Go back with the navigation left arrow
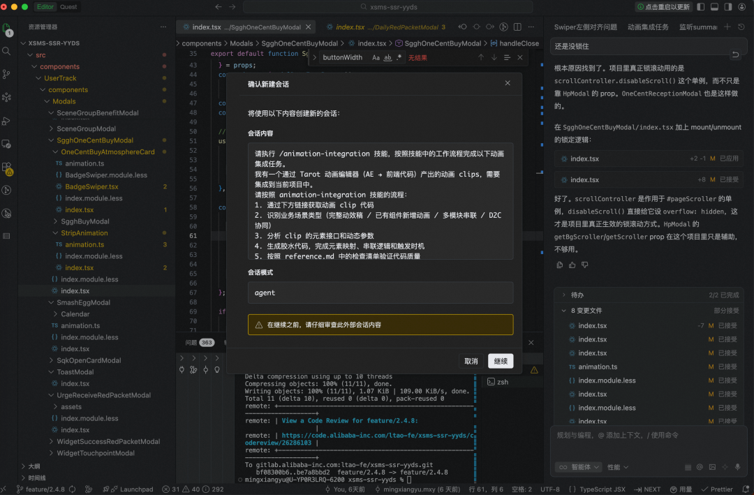This screenshot has height=495, width=754. pyautogui.click(x=219, y=7)
